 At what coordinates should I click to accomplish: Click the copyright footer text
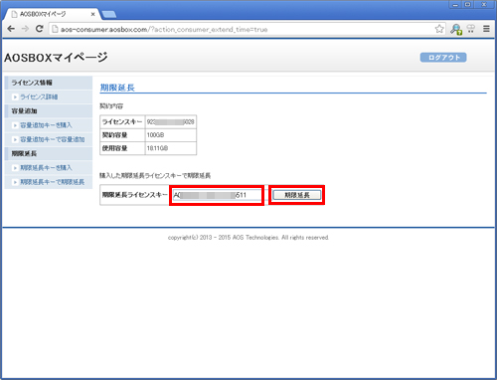tap(248, 238)
